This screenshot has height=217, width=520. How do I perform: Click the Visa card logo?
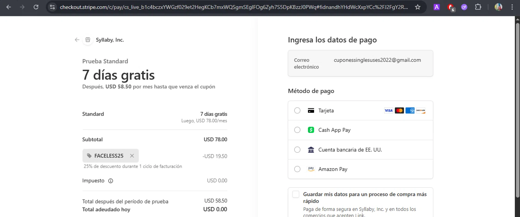(x=389, y=111)
